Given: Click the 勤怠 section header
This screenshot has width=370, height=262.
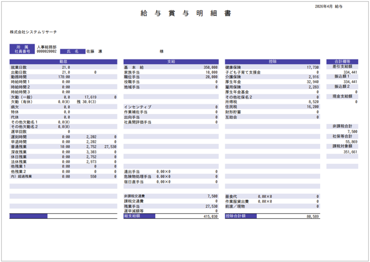Looking at the screenshot, I should pyautogui.click(x=63, y=62).
